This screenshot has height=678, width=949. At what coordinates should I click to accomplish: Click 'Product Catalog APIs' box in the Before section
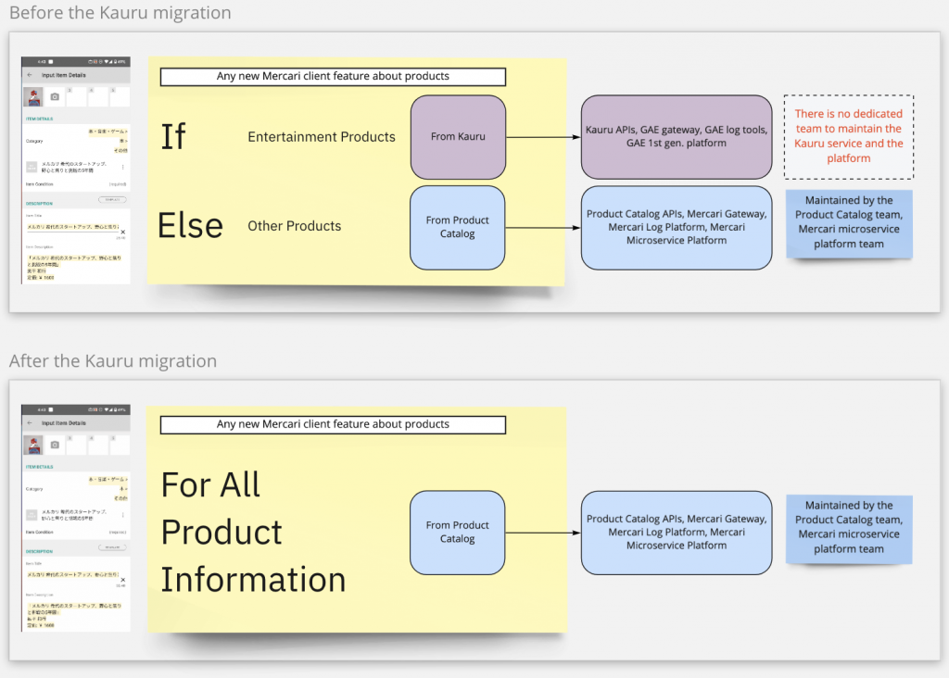point(677,228)
